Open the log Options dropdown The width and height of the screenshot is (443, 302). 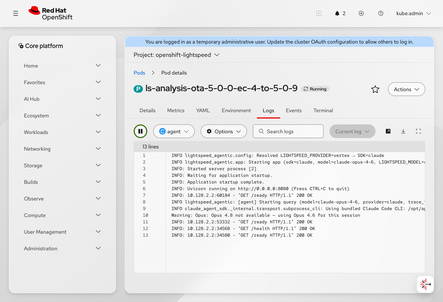click(224, 131)
